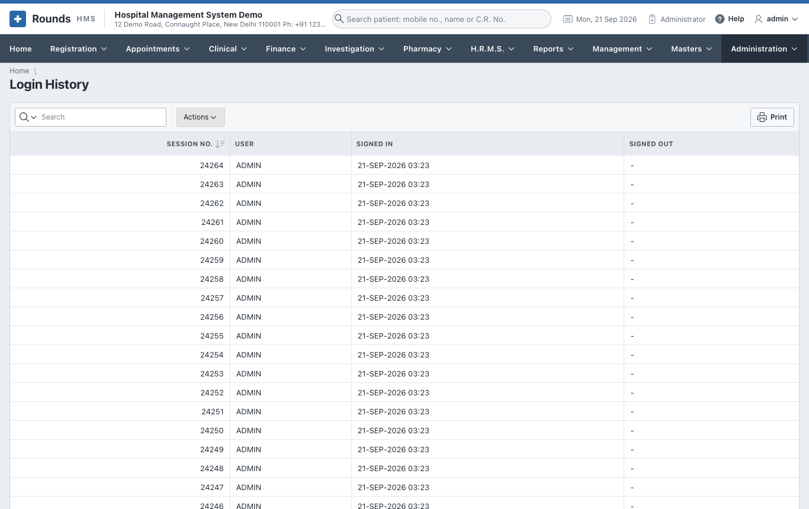This screenshot has width=809, height=509.
Task: Click the magnifier icon in patient search
Action: [x=339, y=19]
